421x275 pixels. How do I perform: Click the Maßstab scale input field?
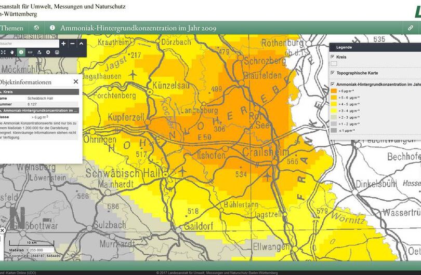42,250
